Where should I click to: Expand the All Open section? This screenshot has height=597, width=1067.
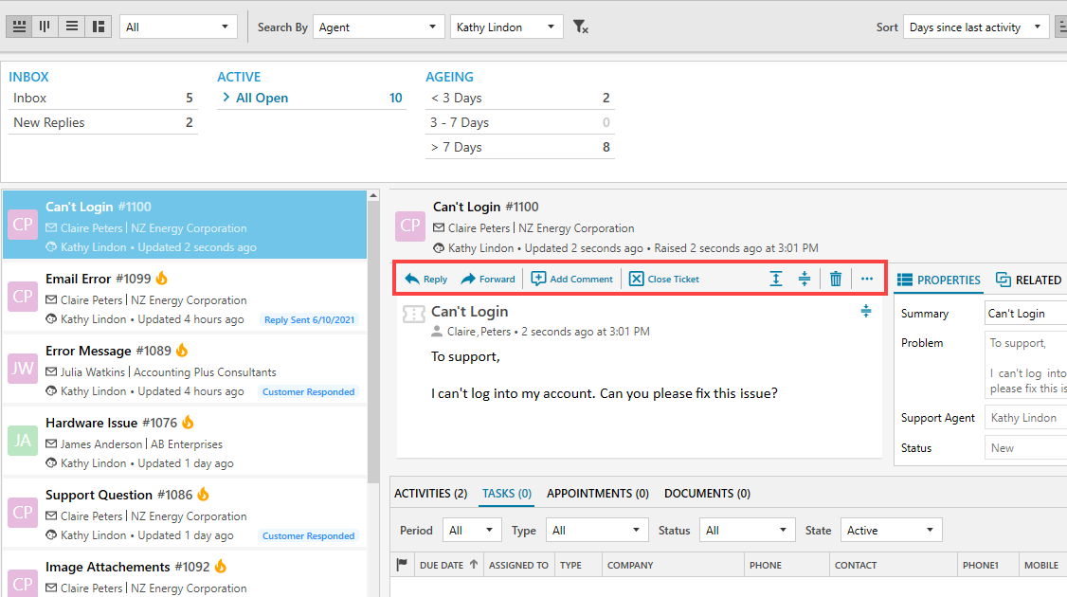(x=226, y=97)
